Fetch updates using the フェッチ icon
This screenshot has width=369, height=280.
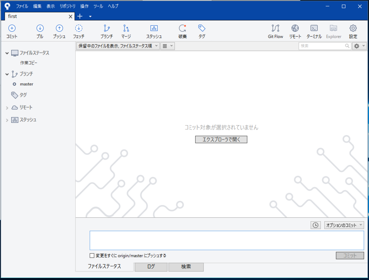click(x=79, y=31)
